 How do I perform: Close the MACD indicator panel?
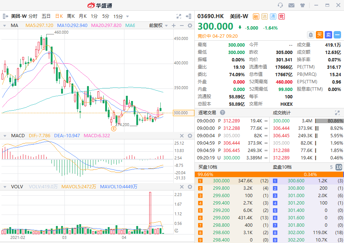click(x=182, y=136)
